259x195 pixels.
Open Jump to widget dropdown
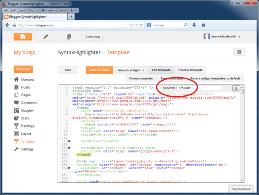coord(130,70)
